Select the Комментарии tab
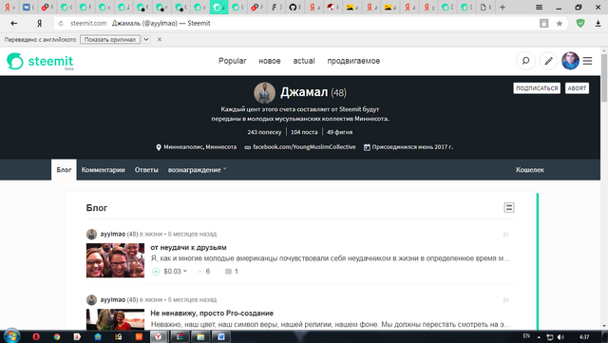Viewport: 608px width, 343px height. coord(104,170)
